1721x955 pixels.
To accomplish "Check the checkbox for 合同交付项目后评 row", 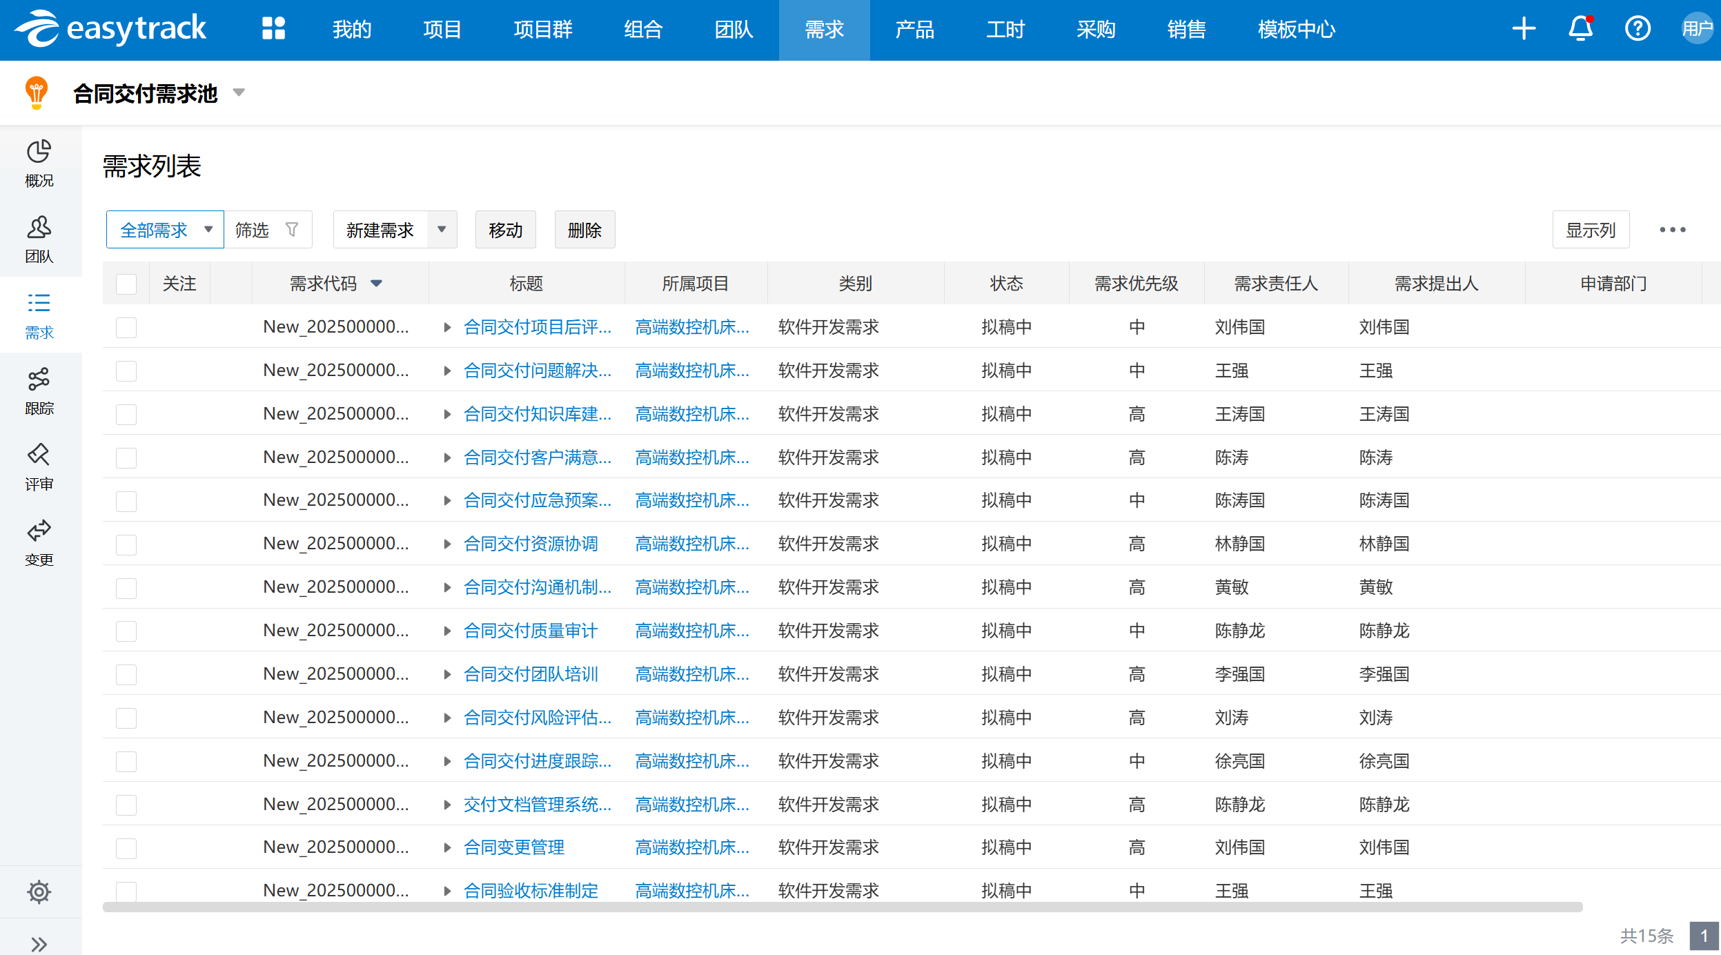I will 126,328.
